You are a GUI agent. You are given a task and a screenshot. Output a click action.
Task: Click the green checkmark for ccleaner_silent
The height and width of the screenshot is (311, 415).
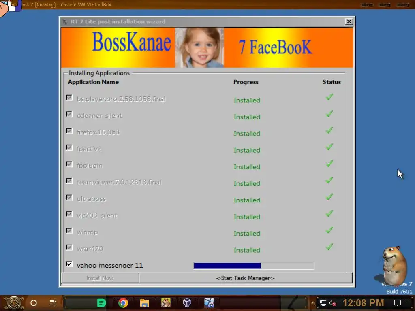click(329, 114)
